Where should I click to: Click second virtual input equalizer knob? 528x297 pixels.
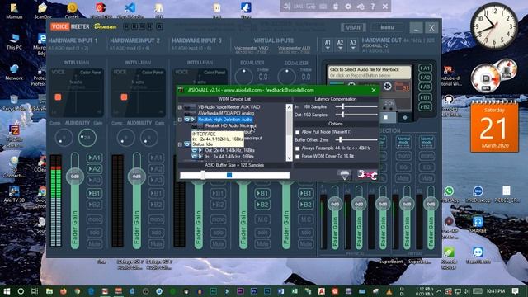pos(286,77)
